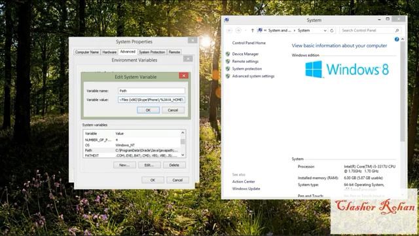
Task: Click the System window vertical scrollbar
Action: (x=403, y=91)
